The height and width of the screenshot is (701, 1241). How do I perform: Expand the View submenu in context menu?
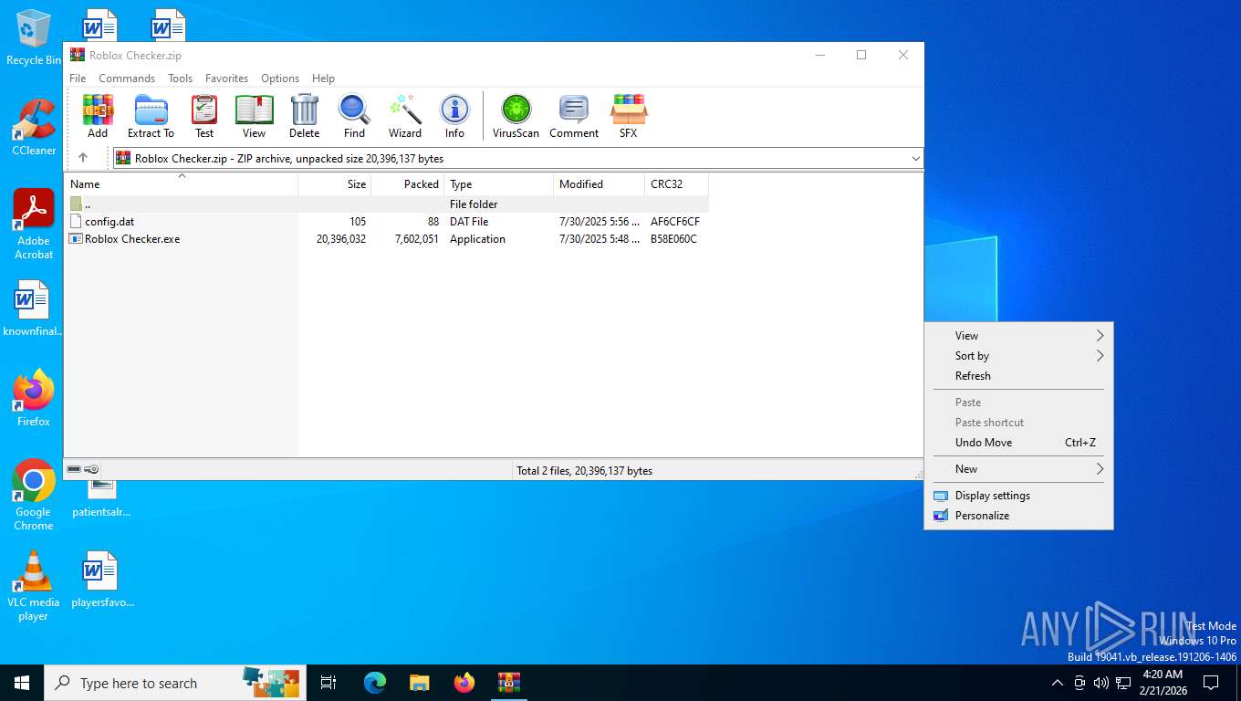(x=1018, y=336)
